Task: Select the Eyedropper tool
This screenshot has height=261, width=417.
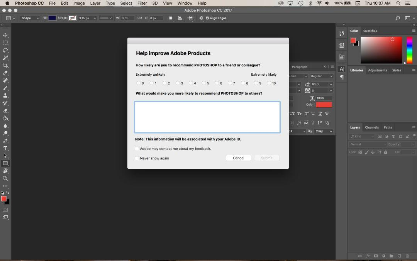Action: (x=5, y=73)
